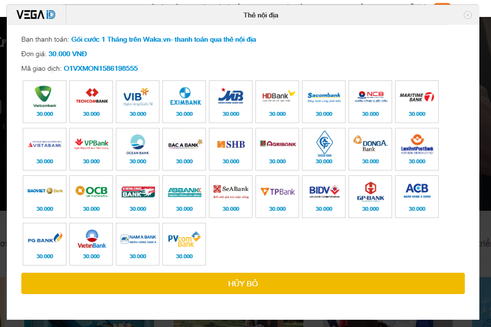The height and width of the screenshot is (327, 491).
Task: Pay with Sacombank card
Action: click(324, 101)
